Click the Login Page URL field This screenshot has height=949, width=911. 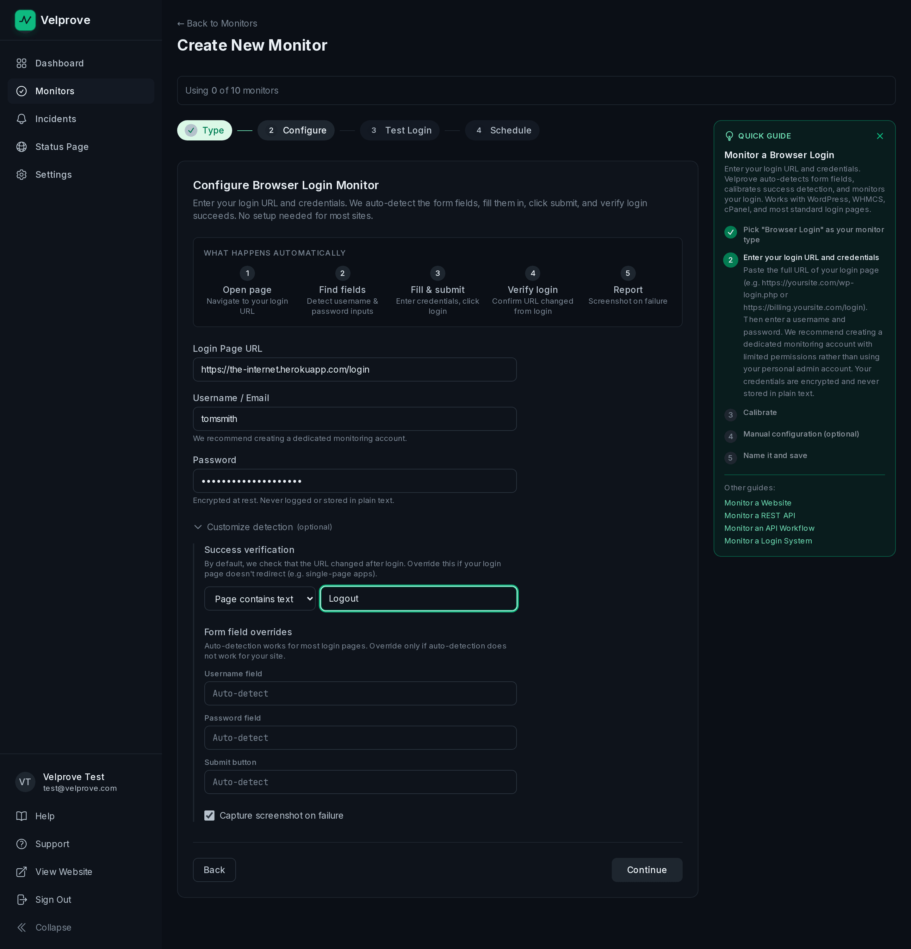coord(355,369)
